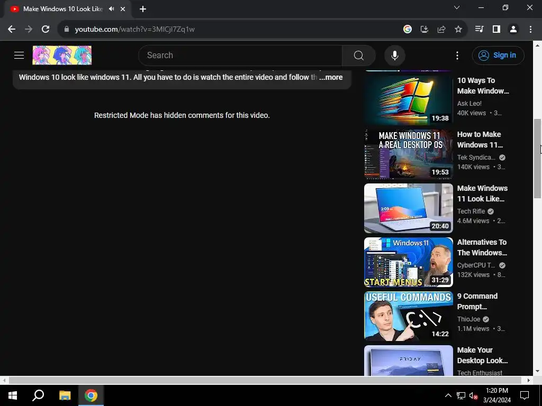Click the horizontal scrollbar right arrow
The height and width of the screenshot is (406, 542).
(x=529, y=380)
